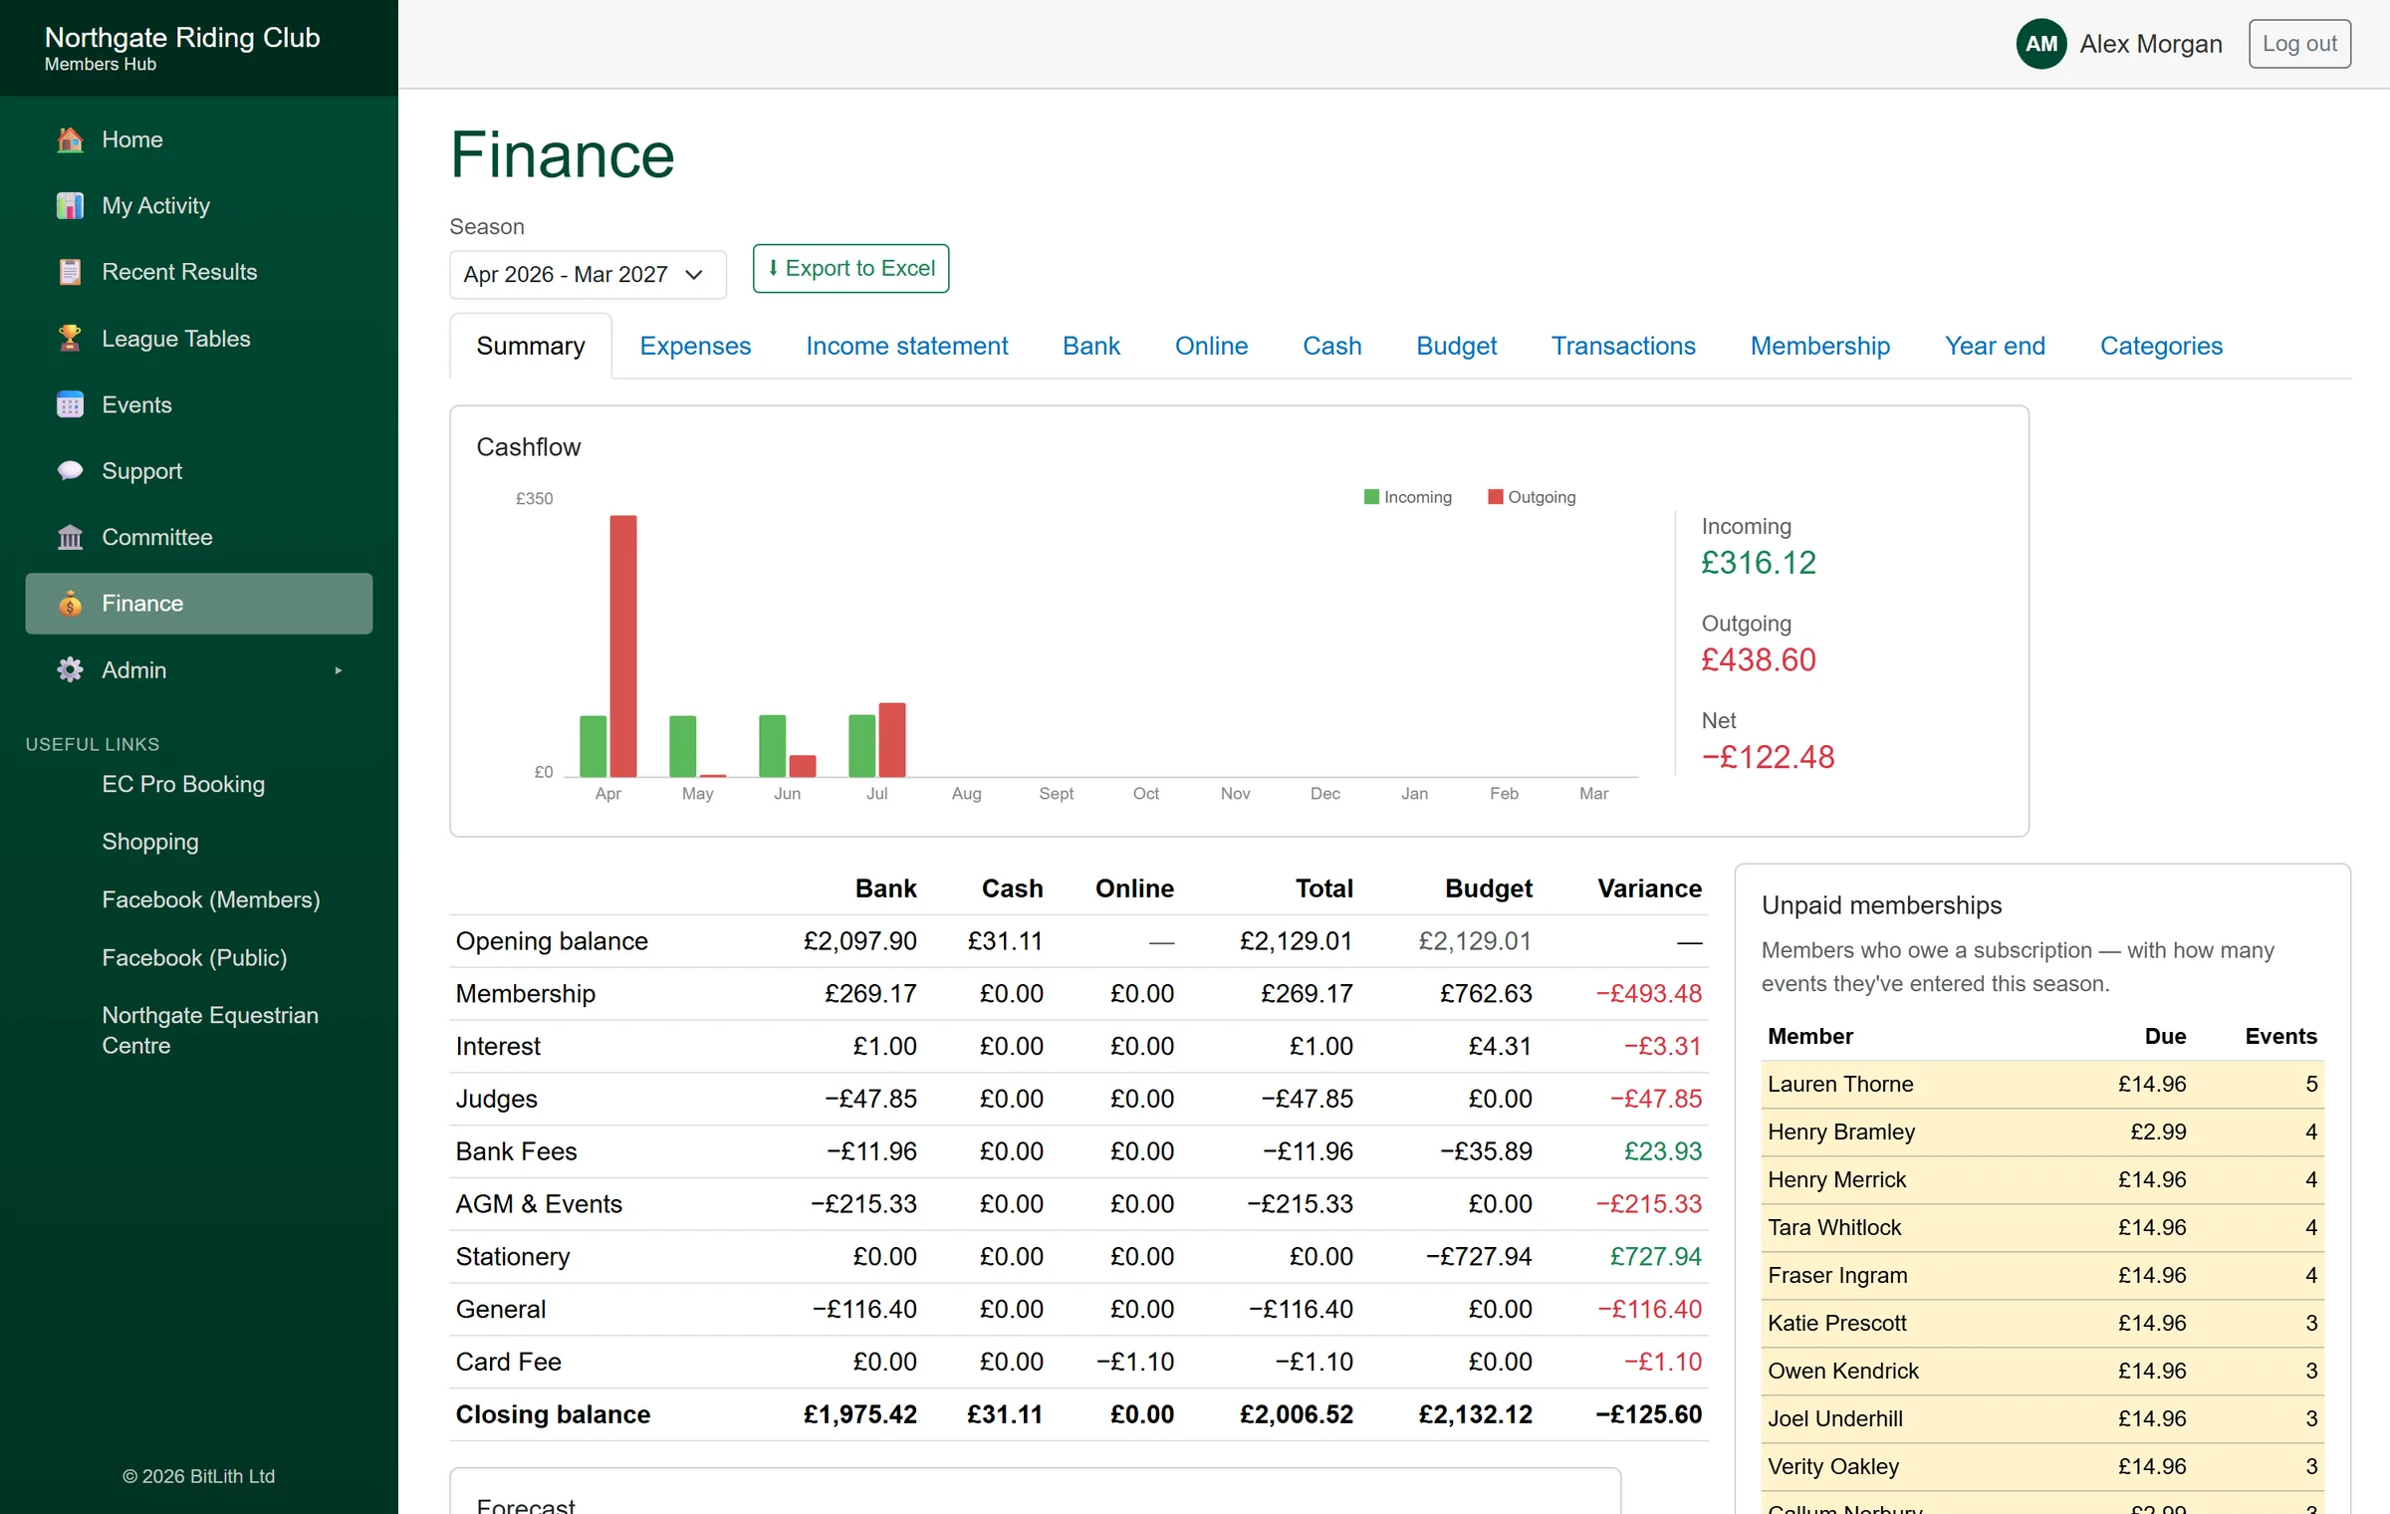This screenshot has width=2390, height=1514.
Task: View the Transactions tab
Action: (1623, 346)
